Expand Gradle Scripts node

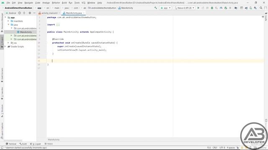pos(5,46)
